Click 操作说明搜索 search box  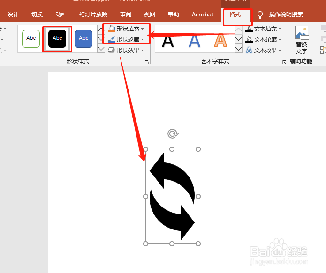286,15
